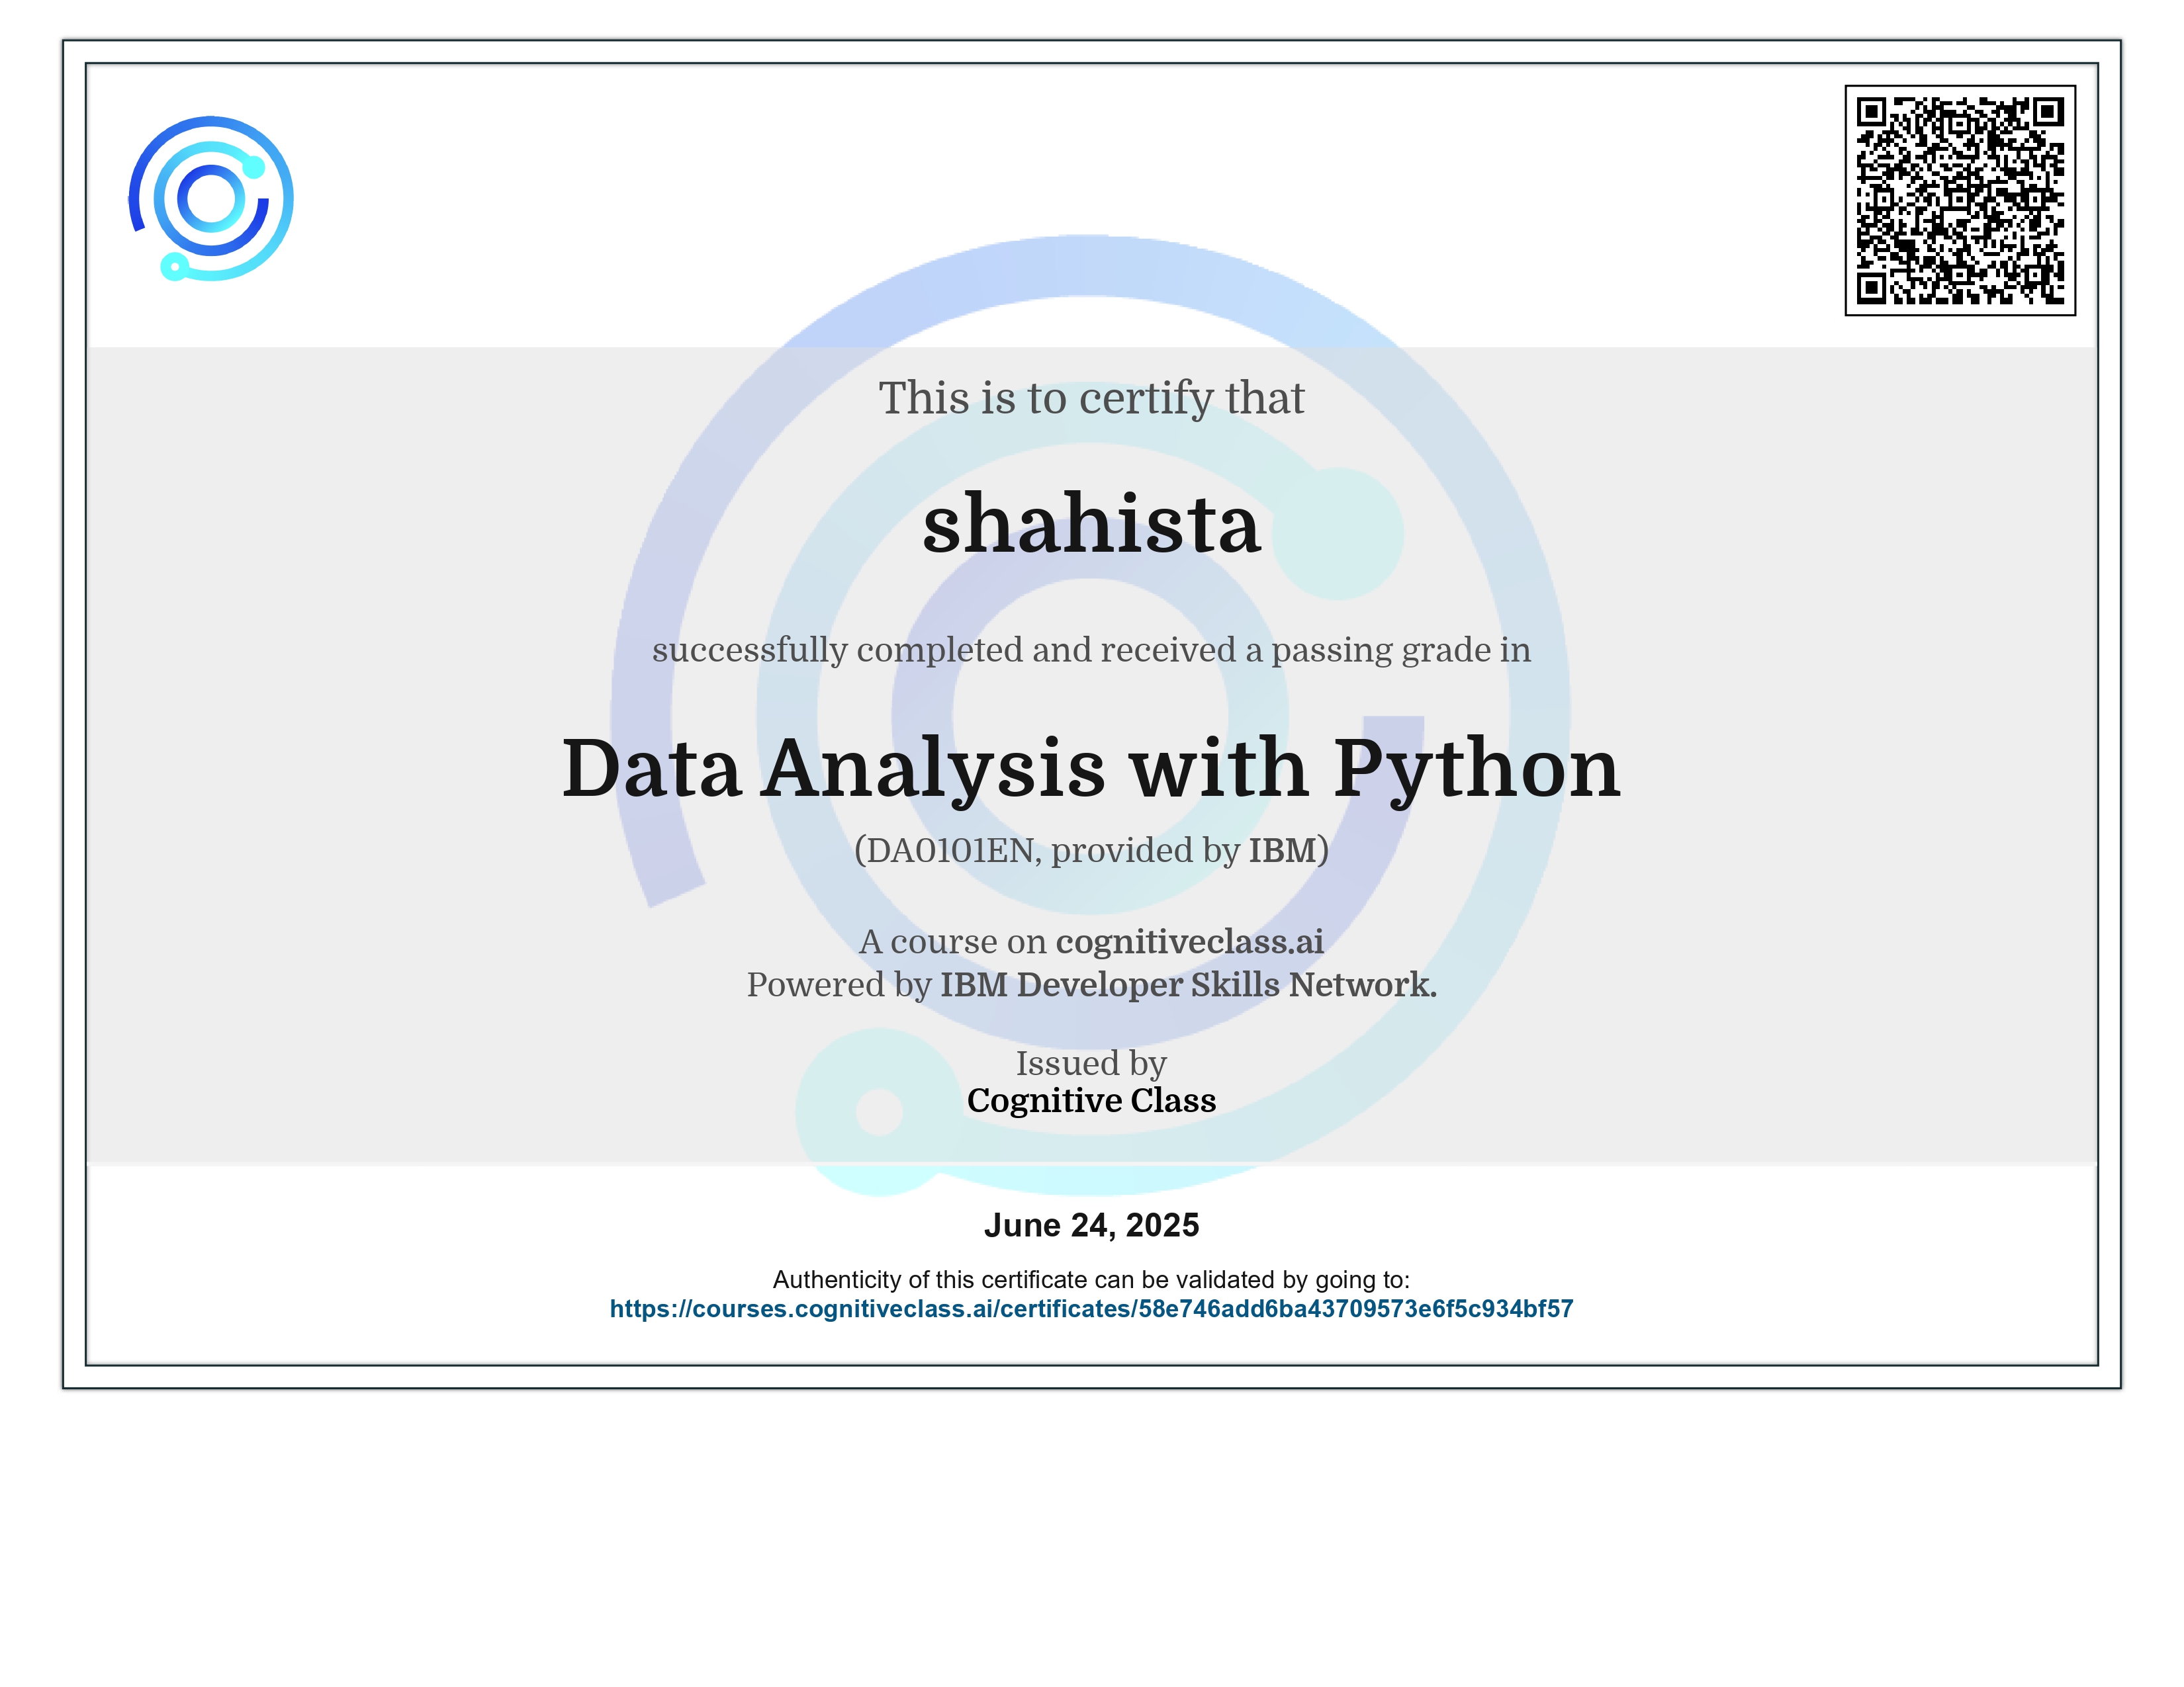2184x1687 pixels.
Task: Click the cognitiveclass.ai text
Action: coord(1190,943)
